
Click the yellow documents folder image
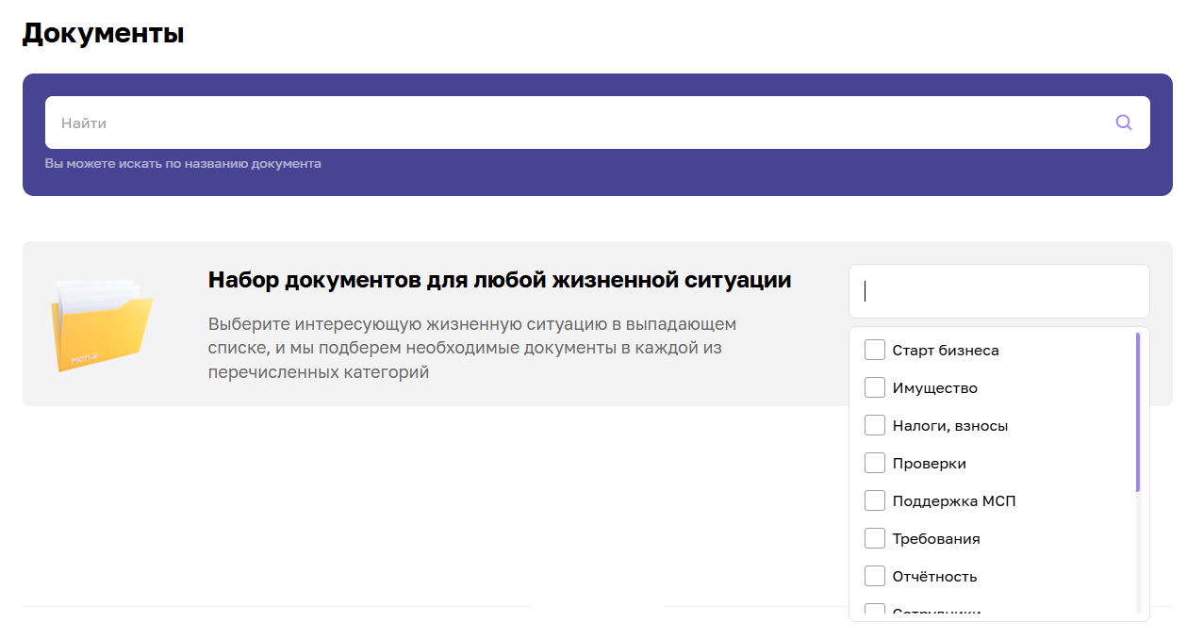click(x=101, y=323)
